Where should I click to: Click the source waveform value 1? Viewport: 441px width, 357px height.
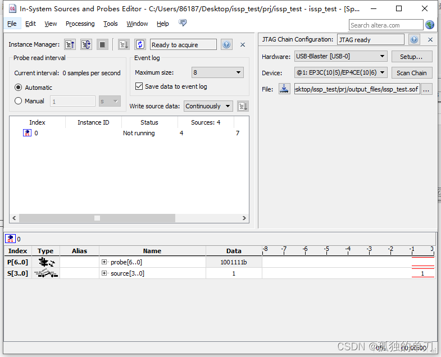click(x=422, y=273)
